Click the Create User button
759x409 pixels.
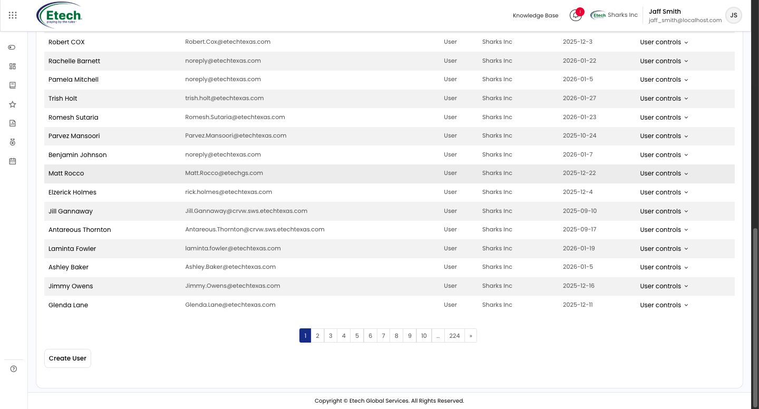click(67, 358)
